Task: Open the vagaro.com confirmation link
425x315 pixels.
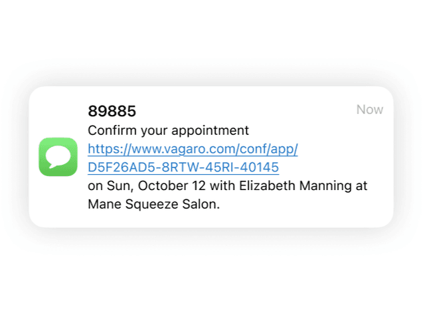Action: tap(193, 148)
